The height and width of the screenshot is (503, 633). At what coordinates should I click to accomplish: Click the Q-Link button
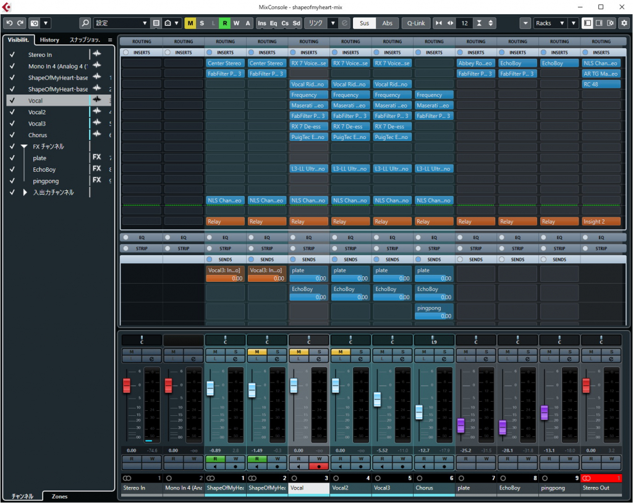tap(414, 23)
